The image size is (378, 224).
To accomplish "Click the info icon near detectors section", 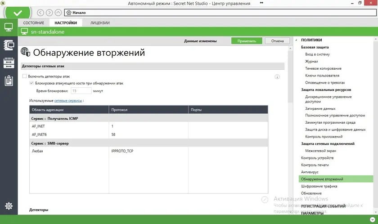I will [277, 77].
